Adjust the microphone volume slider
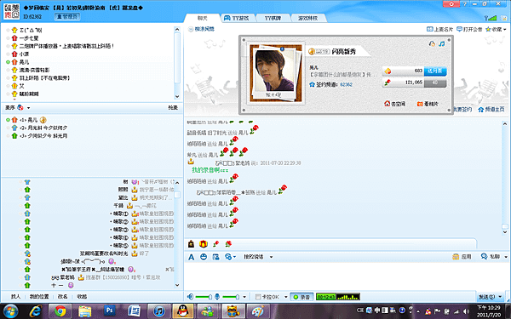The image size is (511, 319). click(231, 297)
